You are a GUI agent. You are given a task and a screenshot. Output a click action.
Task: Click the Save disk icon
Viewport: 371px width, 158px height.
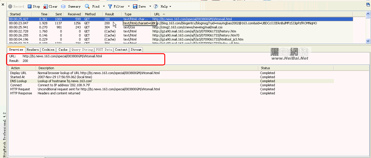pos(135,6)
